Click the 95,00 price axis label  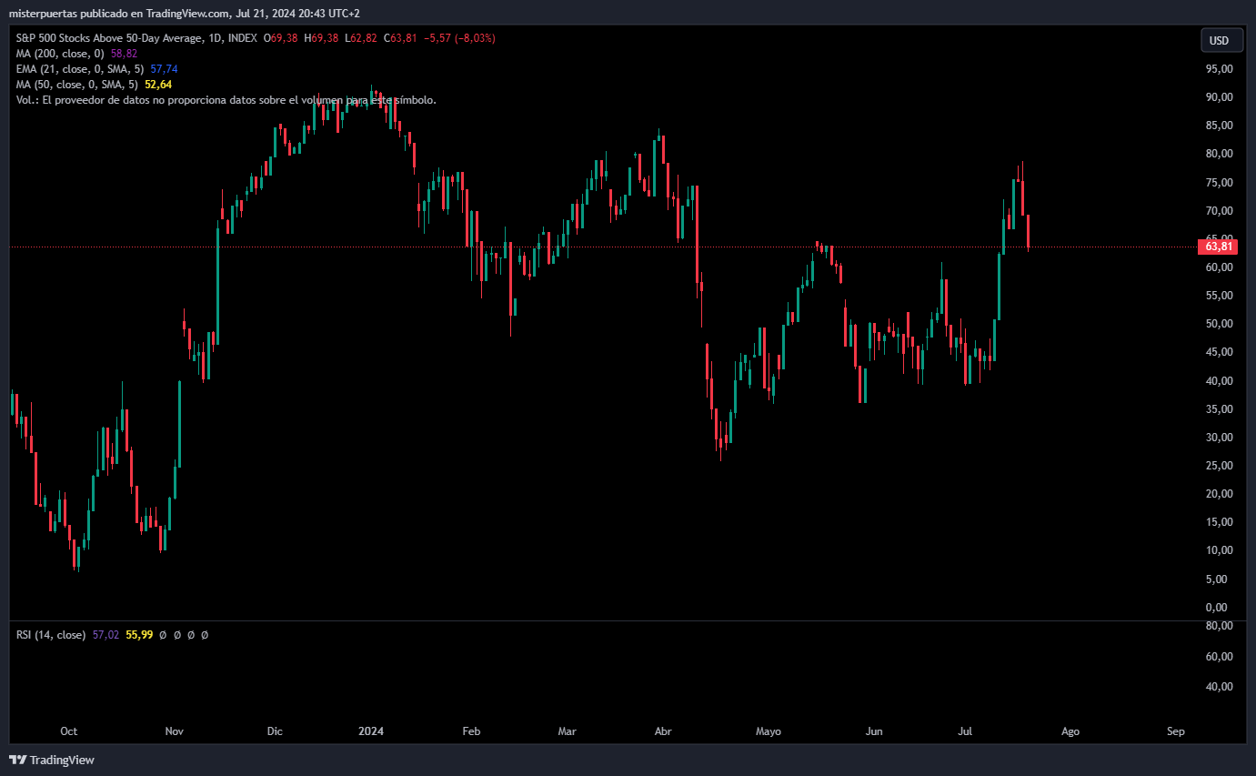point(1219,69)
